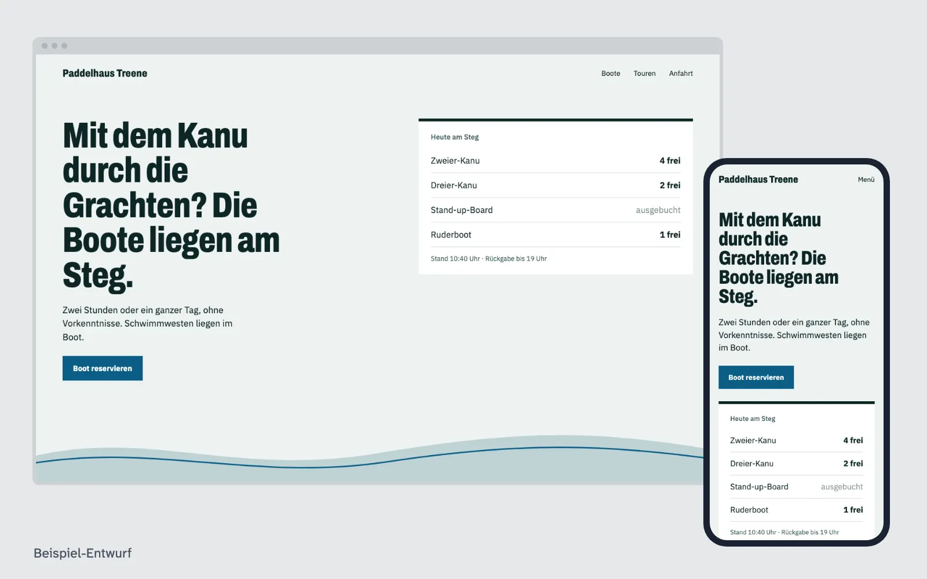The width and height of the screenshot is (927, 579).
Task: Tap '2 frei' in the phone mockup
Action: [853, 464]
